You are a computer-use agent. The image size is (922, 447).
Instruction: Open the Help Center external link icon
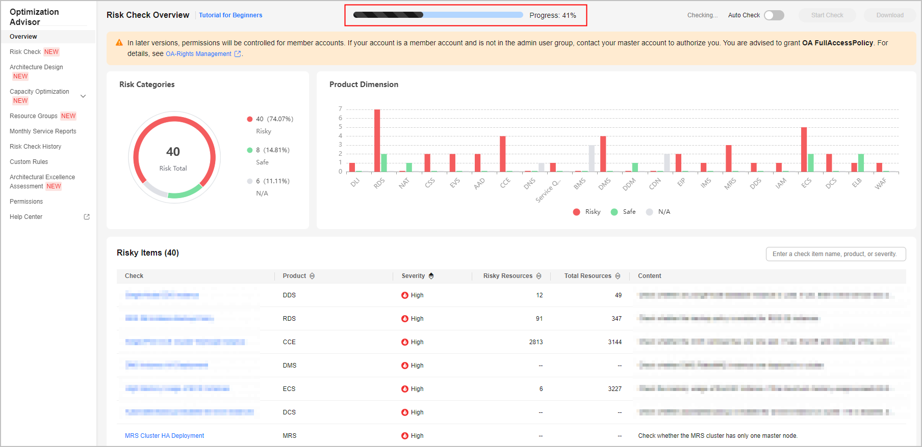pyautogui.click(x=87, y=217)
